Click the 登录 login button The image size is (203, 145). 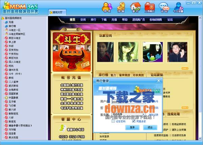(x=132, y=127)
